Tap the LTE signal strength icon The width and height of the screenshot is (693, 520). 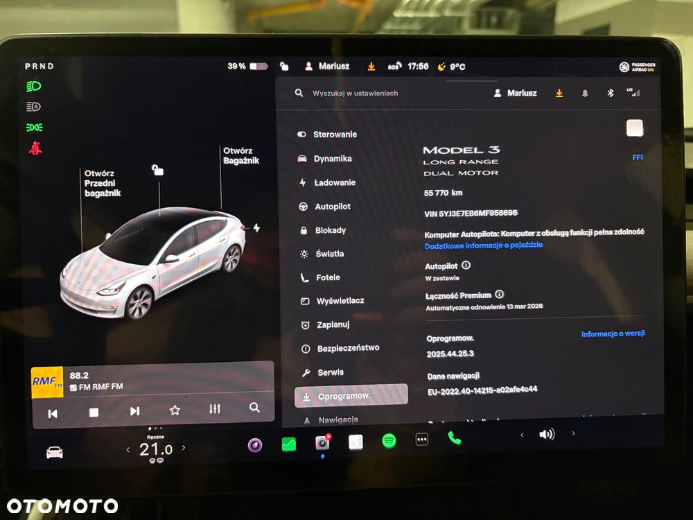click(633, 92)
